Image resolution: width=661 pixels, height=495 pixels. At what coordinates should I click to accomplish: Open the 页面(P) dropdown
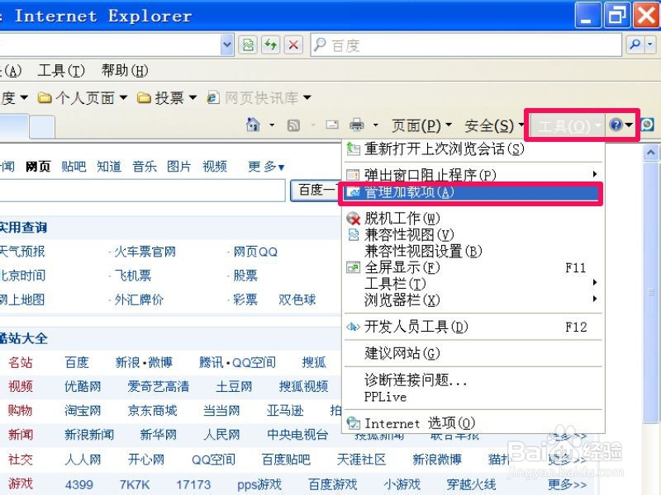421,124
